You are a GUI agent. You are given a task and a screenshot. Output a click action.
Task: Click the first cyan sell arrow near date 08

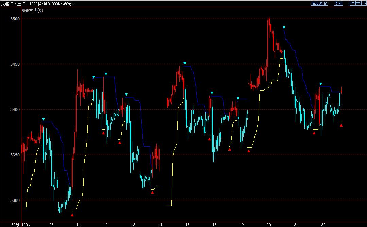pyautogui.click(x=43, y=119)
